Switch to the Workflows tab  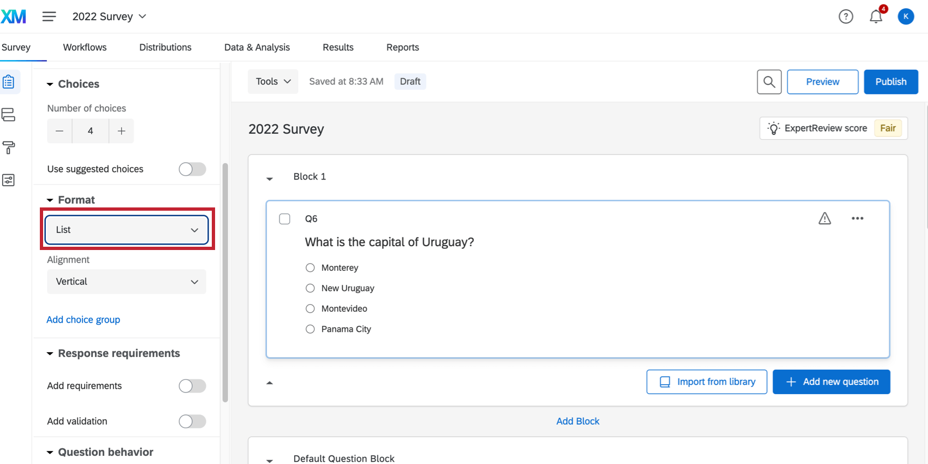pos(85,47)
